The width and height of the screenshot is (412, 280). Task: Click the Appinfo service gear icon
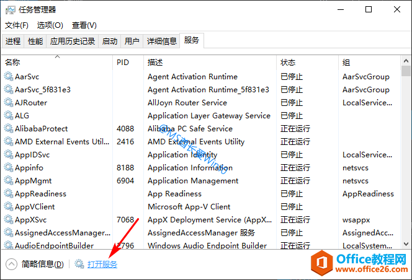(x=9, y=167)
